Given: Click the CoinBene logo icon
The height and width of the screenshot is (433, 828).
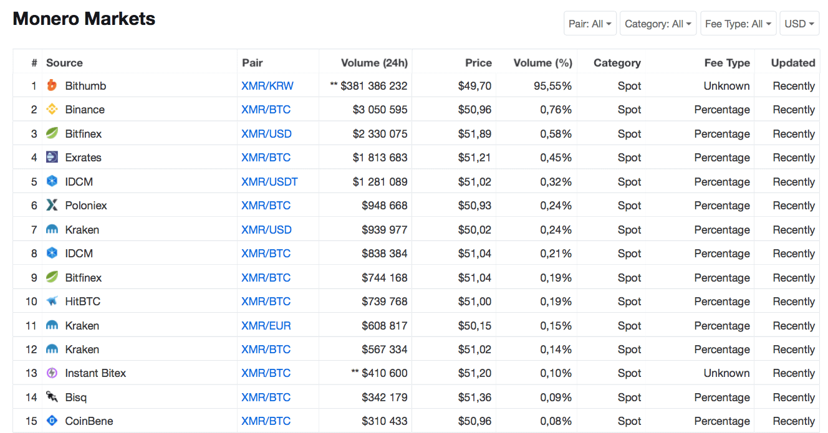Looking at the screenshot, I should click(52, 421).
